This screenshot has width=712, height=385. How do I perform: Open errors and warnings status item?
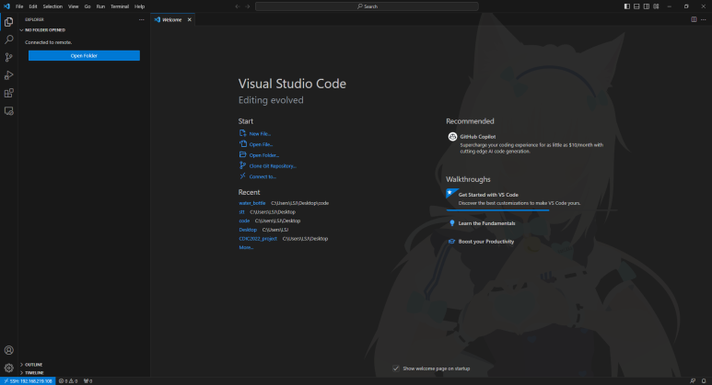[x=68, y=381]
